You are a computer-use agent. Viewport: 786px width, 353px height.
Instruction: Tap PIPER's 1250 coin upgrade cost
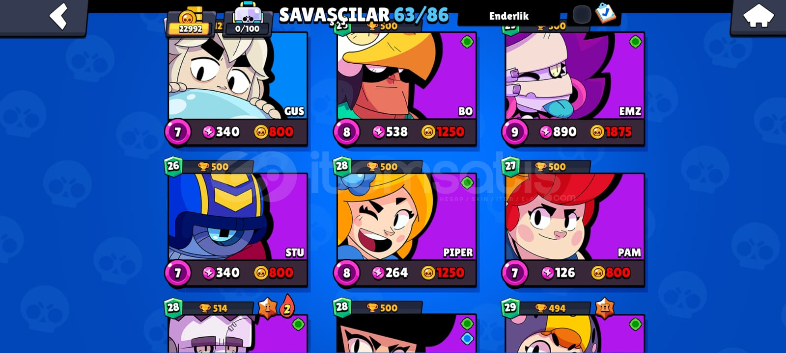[443, 273]
